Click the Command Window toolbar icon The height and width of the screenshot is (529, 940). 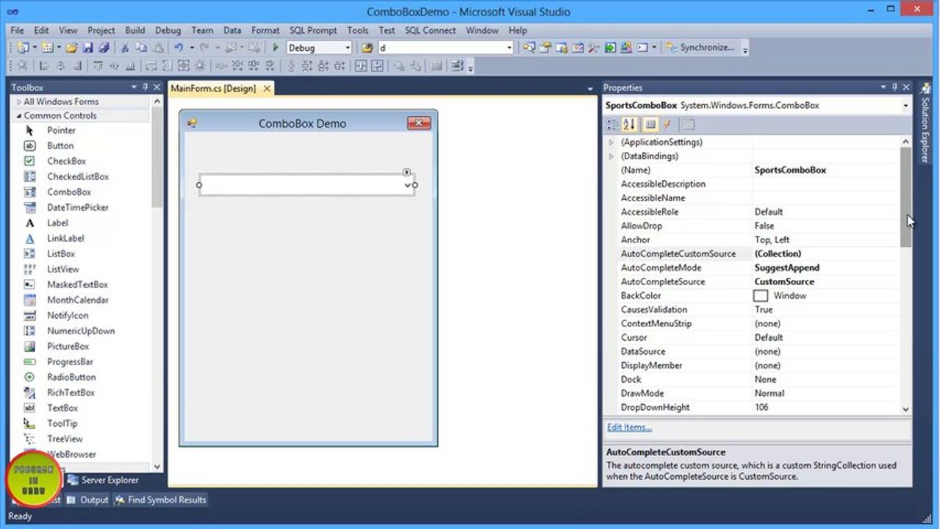[642, 48]
